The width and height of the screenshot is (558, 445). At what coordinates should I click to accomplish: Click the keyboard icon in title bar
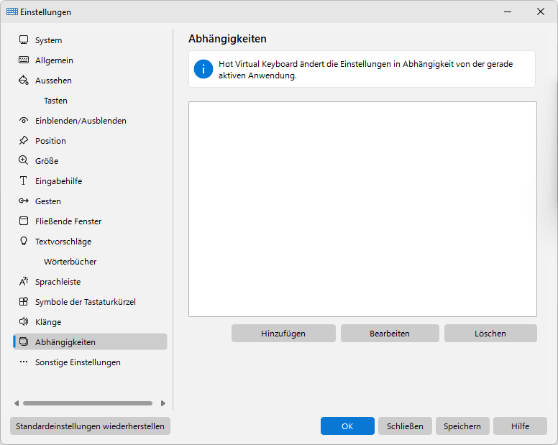(x=12, y=12)
